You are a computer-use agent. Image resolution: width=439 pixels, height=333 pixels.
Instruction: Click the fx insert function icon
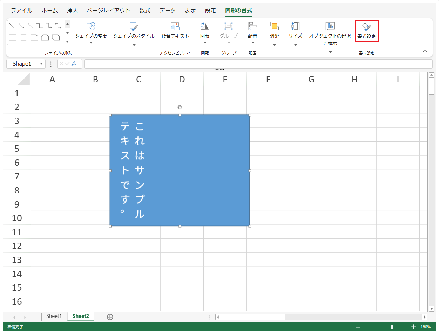74,64
